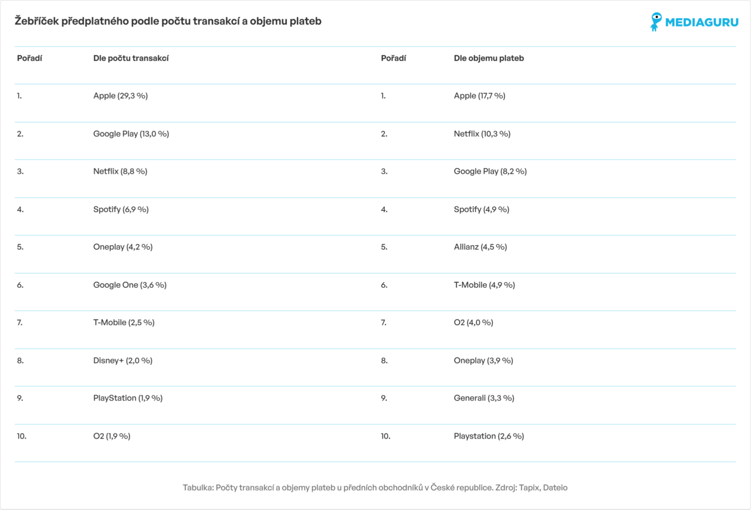Click the T-Mobile (4,9 %) entry
This screenshot has width=751, height=510.
(484, 285)
